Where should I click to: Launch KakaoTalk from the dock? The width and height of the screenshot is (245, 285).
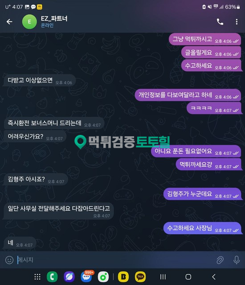coord(140,277)
